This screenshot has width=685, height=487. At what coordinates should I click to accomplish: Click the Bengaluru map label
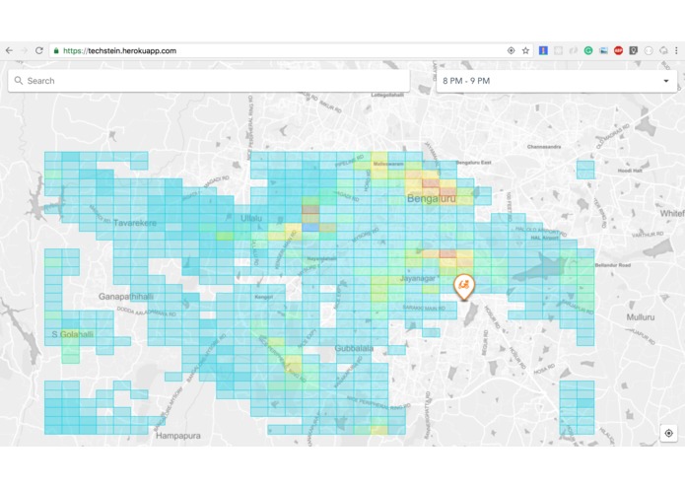tap(431, 199)
